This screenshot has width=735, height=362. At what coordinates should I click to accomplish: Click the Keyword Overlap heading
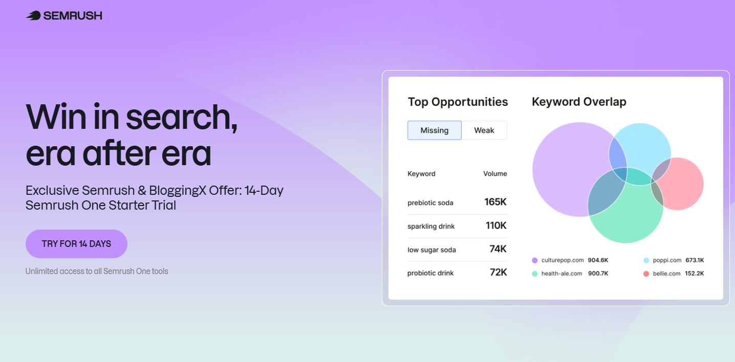tap(579, 102)
